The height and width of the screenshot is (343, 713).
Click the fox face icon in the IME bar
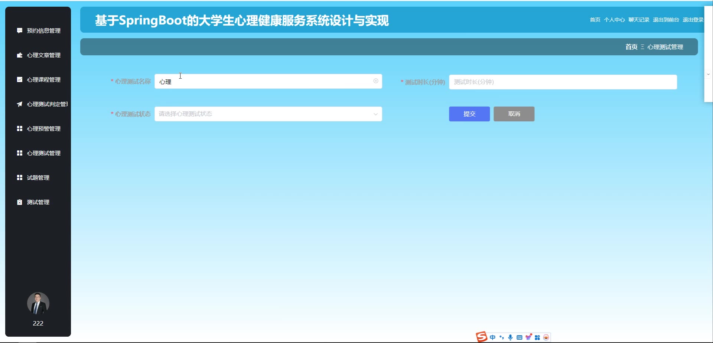[x=546, y=337]
